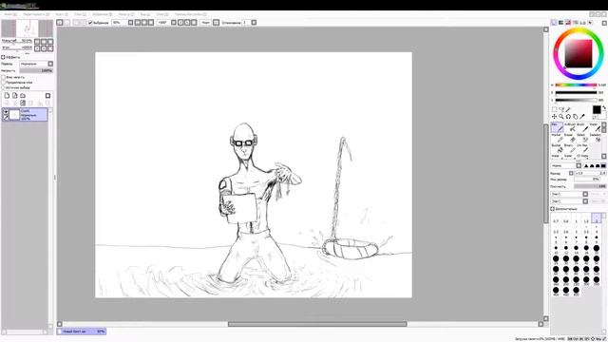608x342 pixels.
Task: Activate the hand pan tool
Action: [576, 116]
